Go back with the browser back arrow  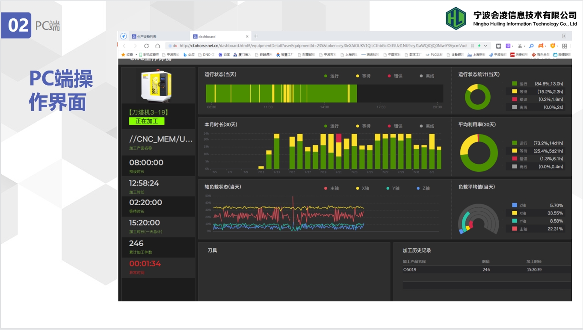tap(124, 46)
